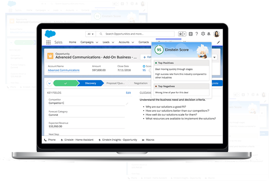Click 'Wrong time of year for this deal'
Image resolution: width=269 pixels, height=181 pixels.
[x=172, y=92]
